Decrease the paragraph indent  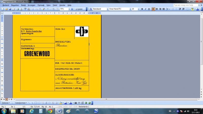point(180,9)
